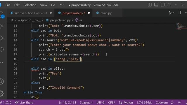Click wikipedia.summary call on line 17
The width and height of the screenshot is (187, 105).
pyautogui.click(x=74, y=55)
